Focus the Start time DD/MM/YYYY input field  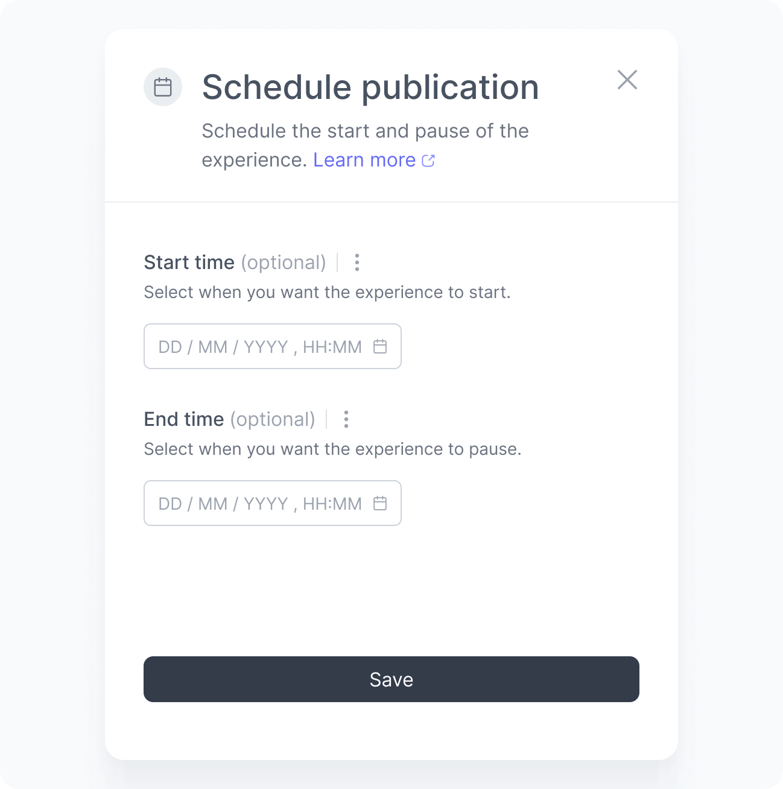pyautogui.click(x=223, y=346)
